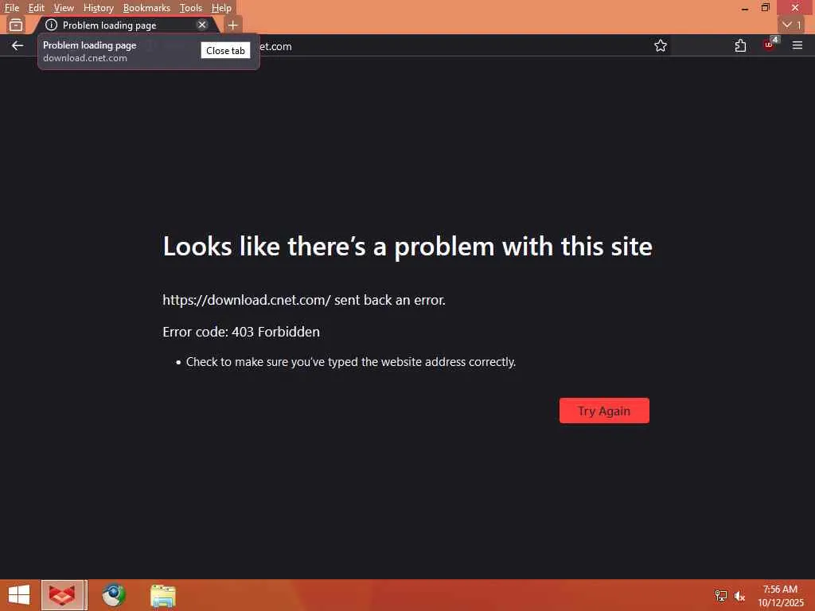Screen dimensions: 815x611
Task: Click the 'Check to make sure' bullet text
Action: coord(351,362)
